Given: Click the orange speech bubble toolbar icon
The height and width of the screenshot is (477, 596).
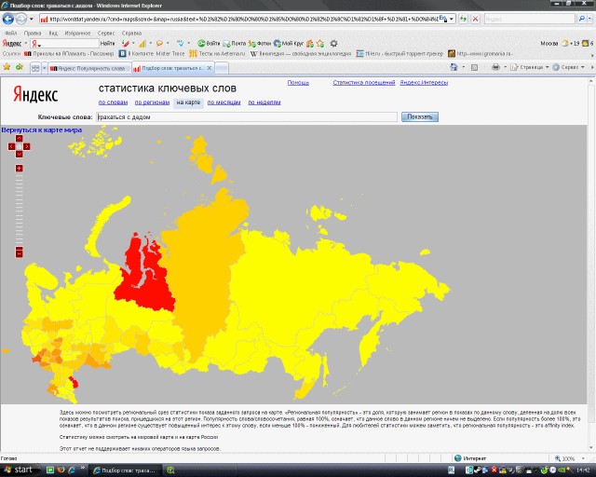Looking at the screenshot, I should (159, 44).
